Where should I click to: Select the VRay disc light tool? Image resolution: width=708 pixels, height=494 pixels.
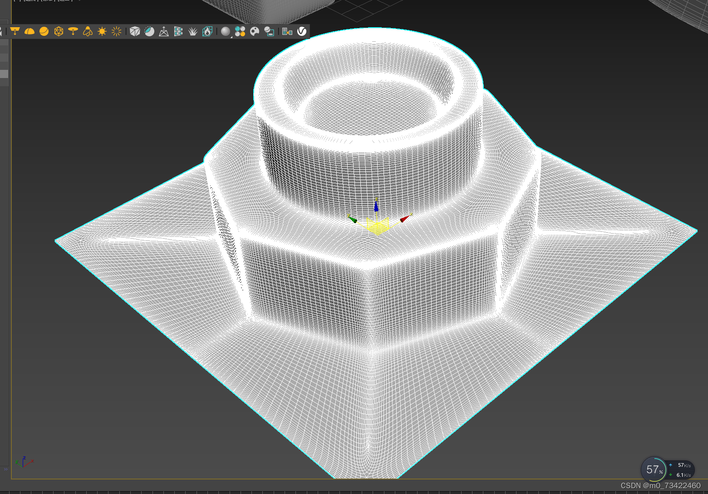73,31
